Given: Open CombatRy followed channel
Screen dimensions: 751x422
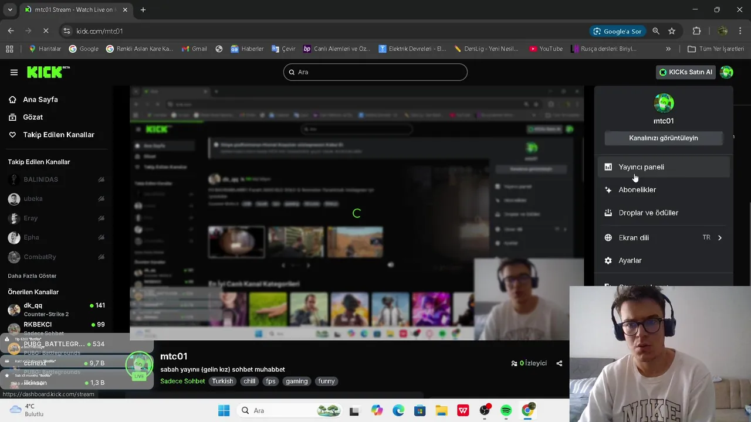Looking at the screenshot, I should (56, 257).
